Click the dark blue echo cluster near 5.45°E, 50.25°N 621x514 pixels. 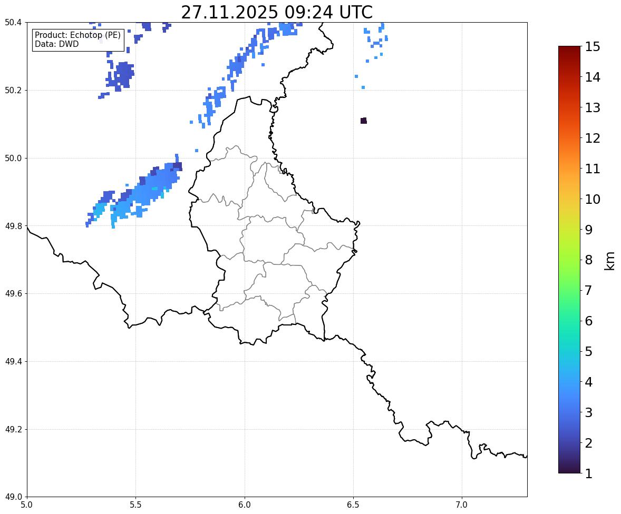(x=121, y=76)
